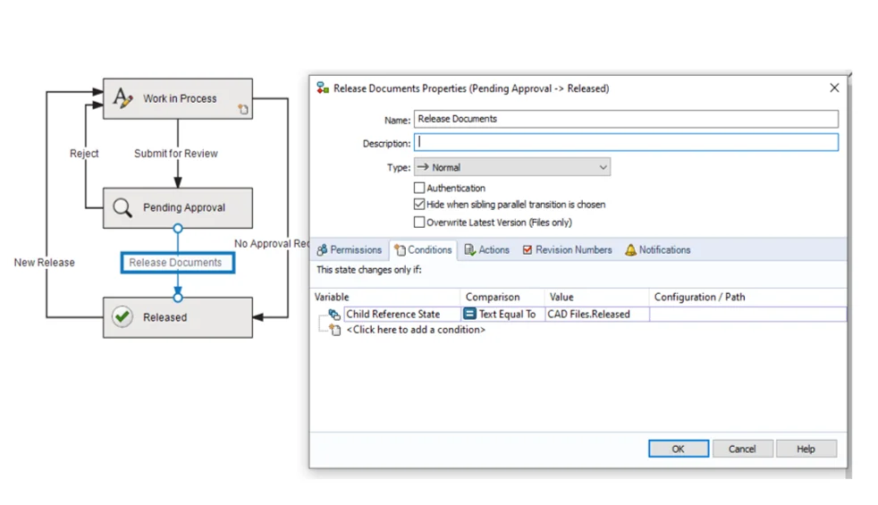The image size is (878, 505).
Task: Click the Work in Process state icon
Action: click(122, 98)
